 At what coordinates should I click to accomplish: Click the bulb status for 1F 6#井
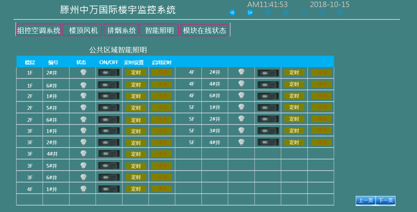tap(83, 86)
